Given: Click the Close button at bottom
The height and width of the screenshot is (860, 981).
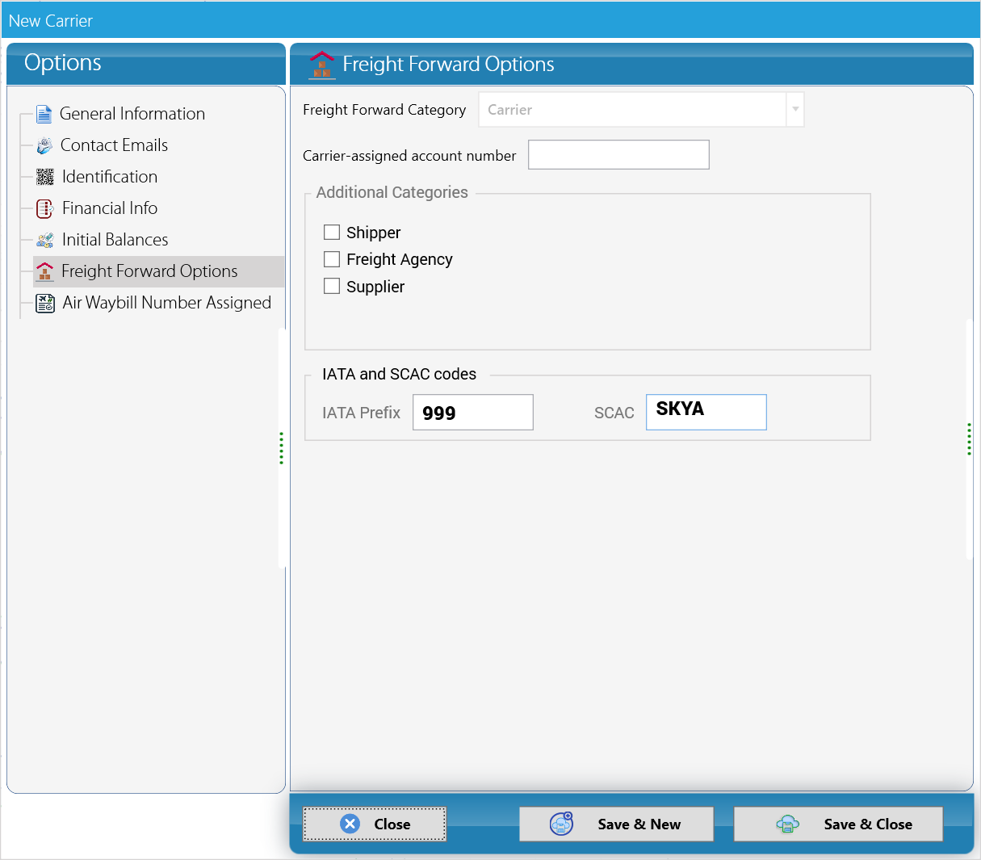Looking at the screenshot, I should [x=375, y=824].
